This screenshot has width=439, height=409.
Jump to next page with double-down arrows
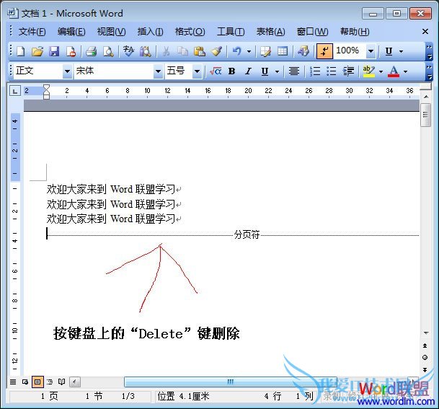point(425,370)
